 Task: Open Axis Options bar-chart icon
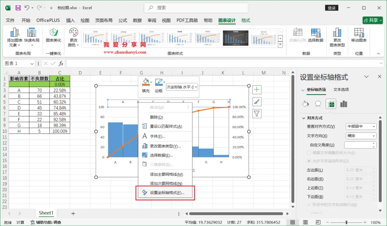pos(344,104)
